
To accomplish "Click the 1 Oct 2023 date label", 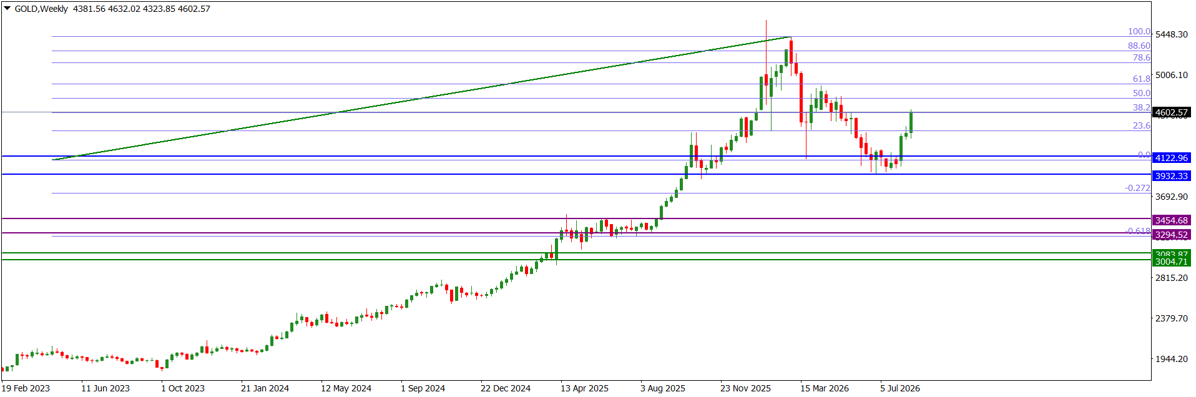I will (x=183, y=388).
